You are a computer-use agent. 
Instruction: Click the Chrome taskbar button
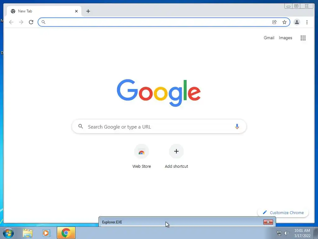pos(66,233)
